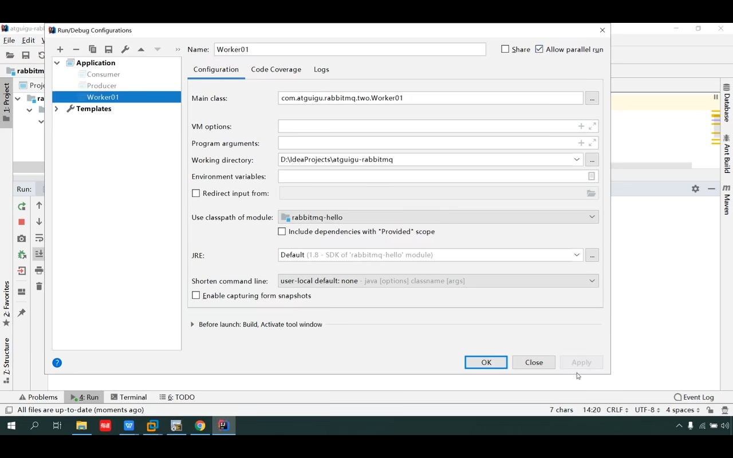Click help question mark icon
The height and width of the screenshot is (458, 733).
57,362
